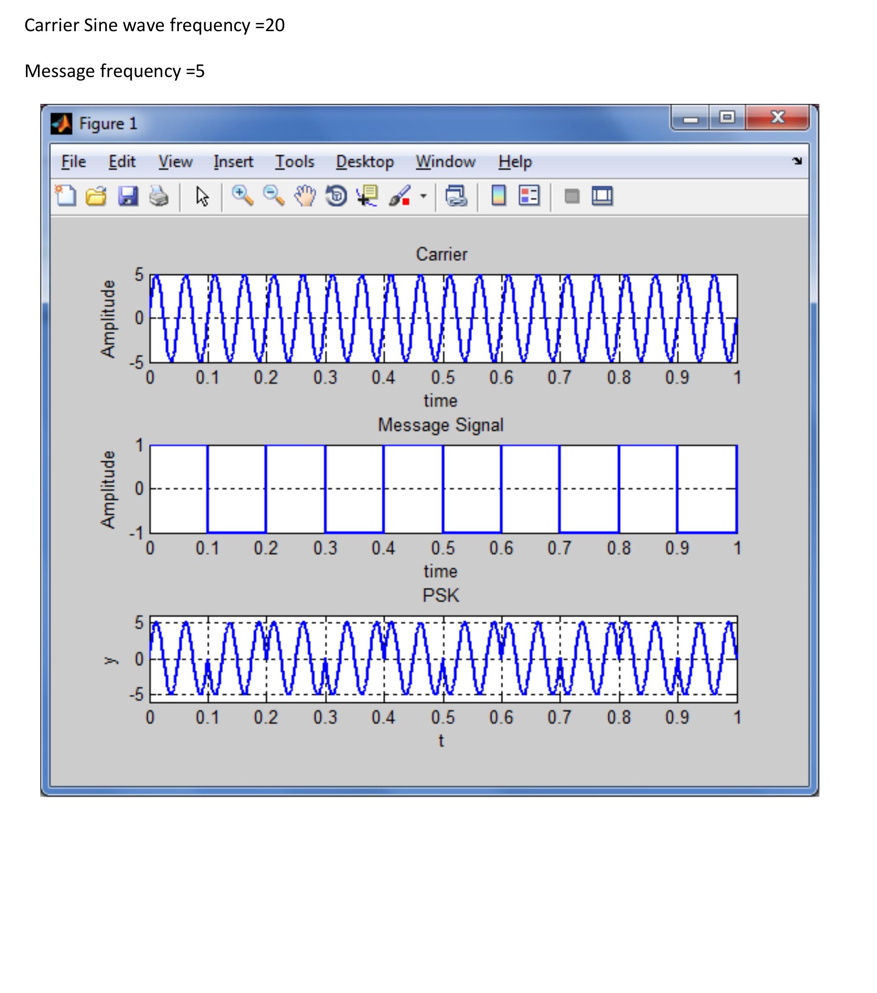Viewport: 877px width, 993px height.
Task: Insert a colorbar using the toolbar icon
Action: click(499, 196)
